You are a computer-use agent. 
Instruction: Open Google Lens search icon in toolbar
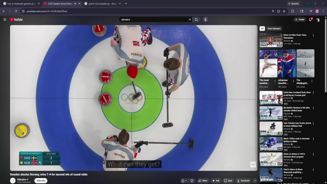click(302, 11)
